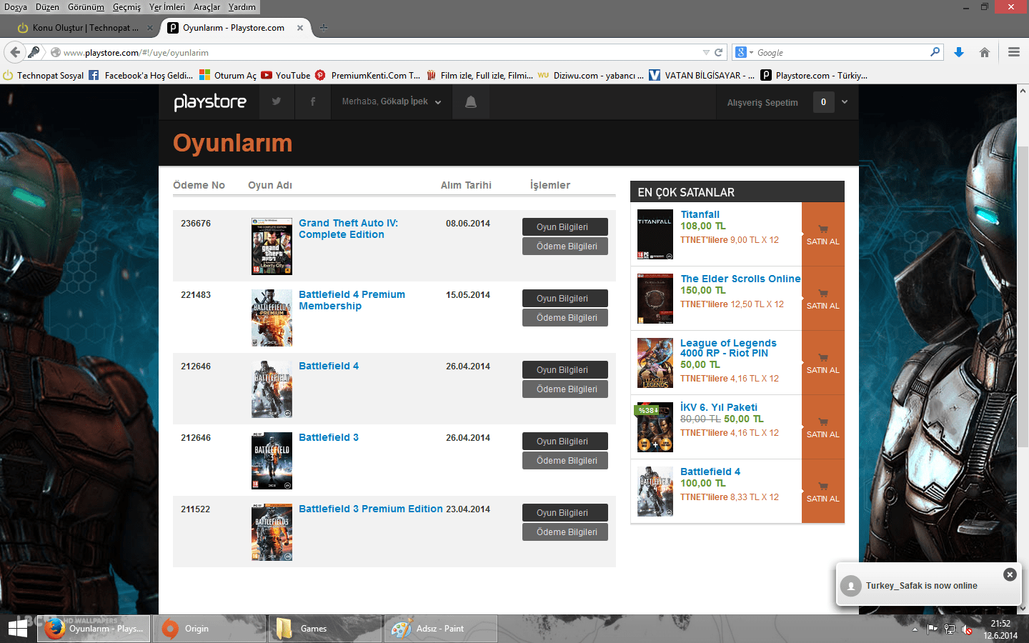Click the cart icon for League of Legends RP
The height and width of the screenshot is (643, 1029).
(823, 358)
